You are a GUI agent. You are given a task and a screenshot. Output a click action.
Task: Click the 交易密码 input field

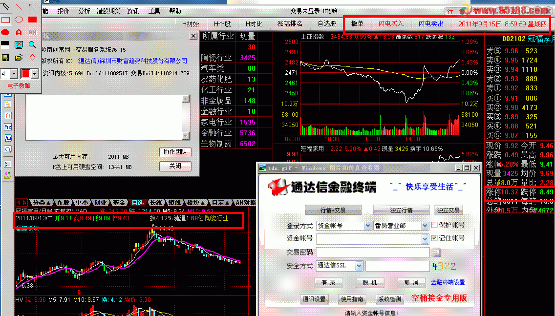pos(373,253)
